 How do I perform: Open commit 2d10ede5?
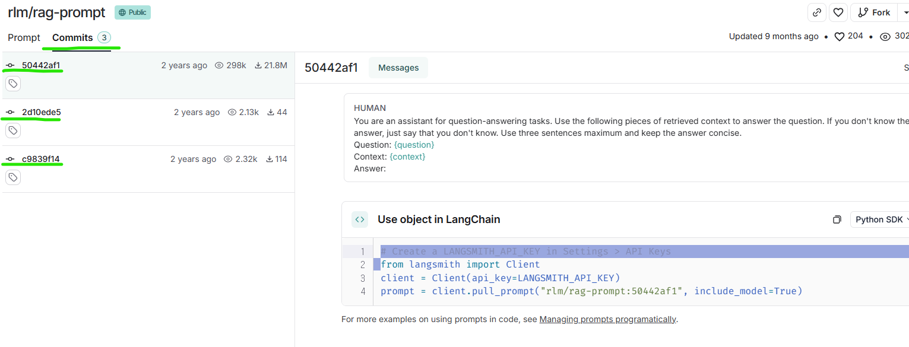(42, 112)
